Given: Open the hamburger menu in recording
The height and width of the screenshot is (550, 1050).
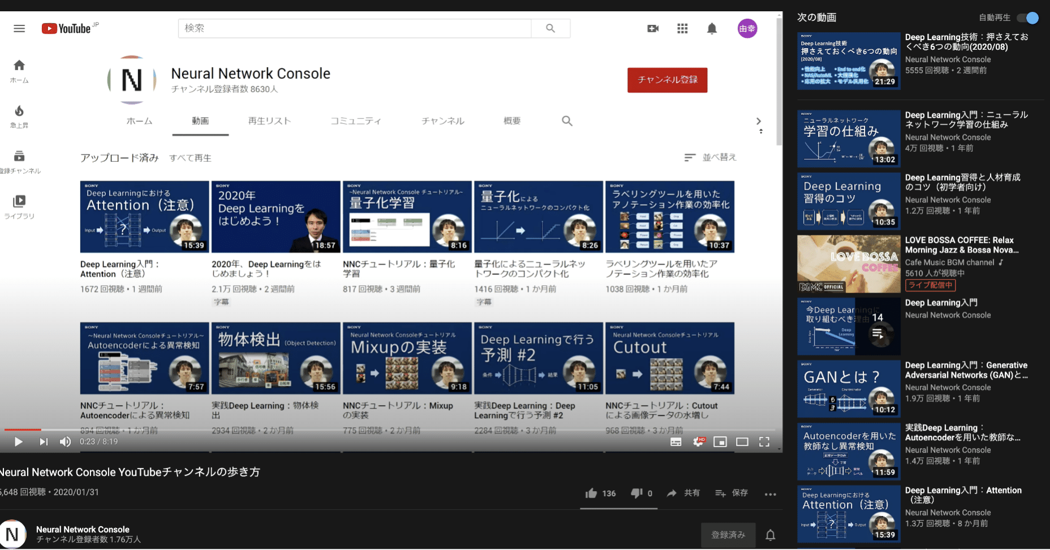Looking at the screenshot, I should tap(19, 28).
